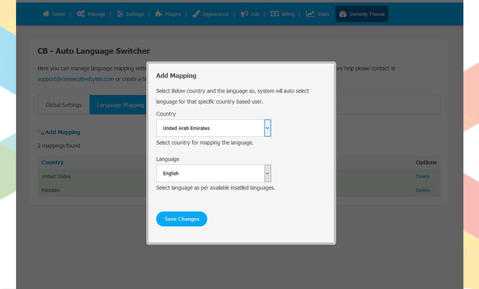Click the Stats chart icon

(x=311, y=14)
